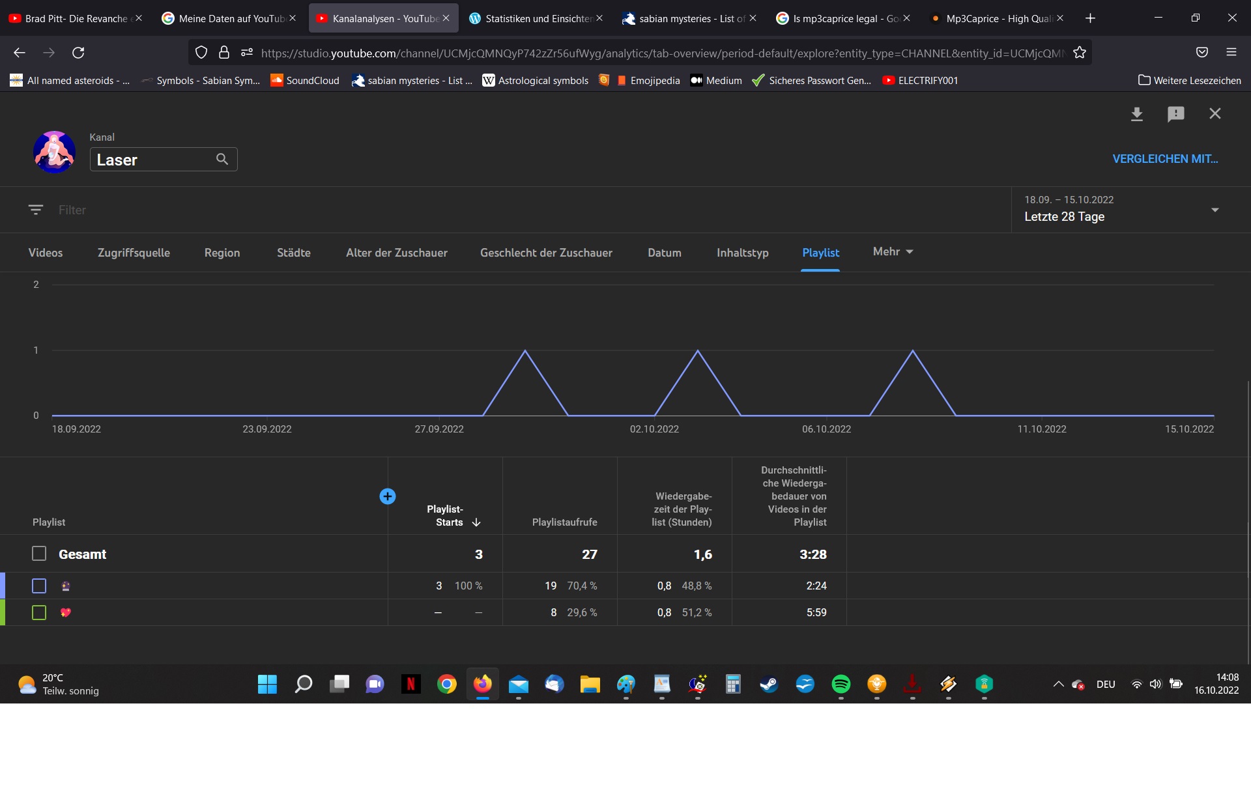Open the ELECTRIFY001 bookmark
Viewport: 1251px width, 809px height.
click(x=920, y=81)
